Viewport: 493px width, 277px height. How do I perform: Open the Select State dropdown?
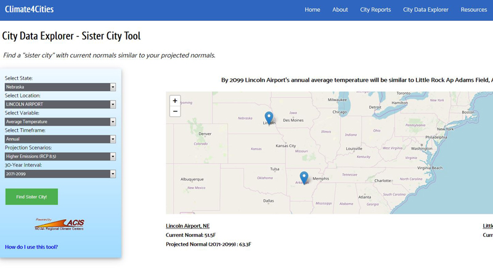click(60, 87)
